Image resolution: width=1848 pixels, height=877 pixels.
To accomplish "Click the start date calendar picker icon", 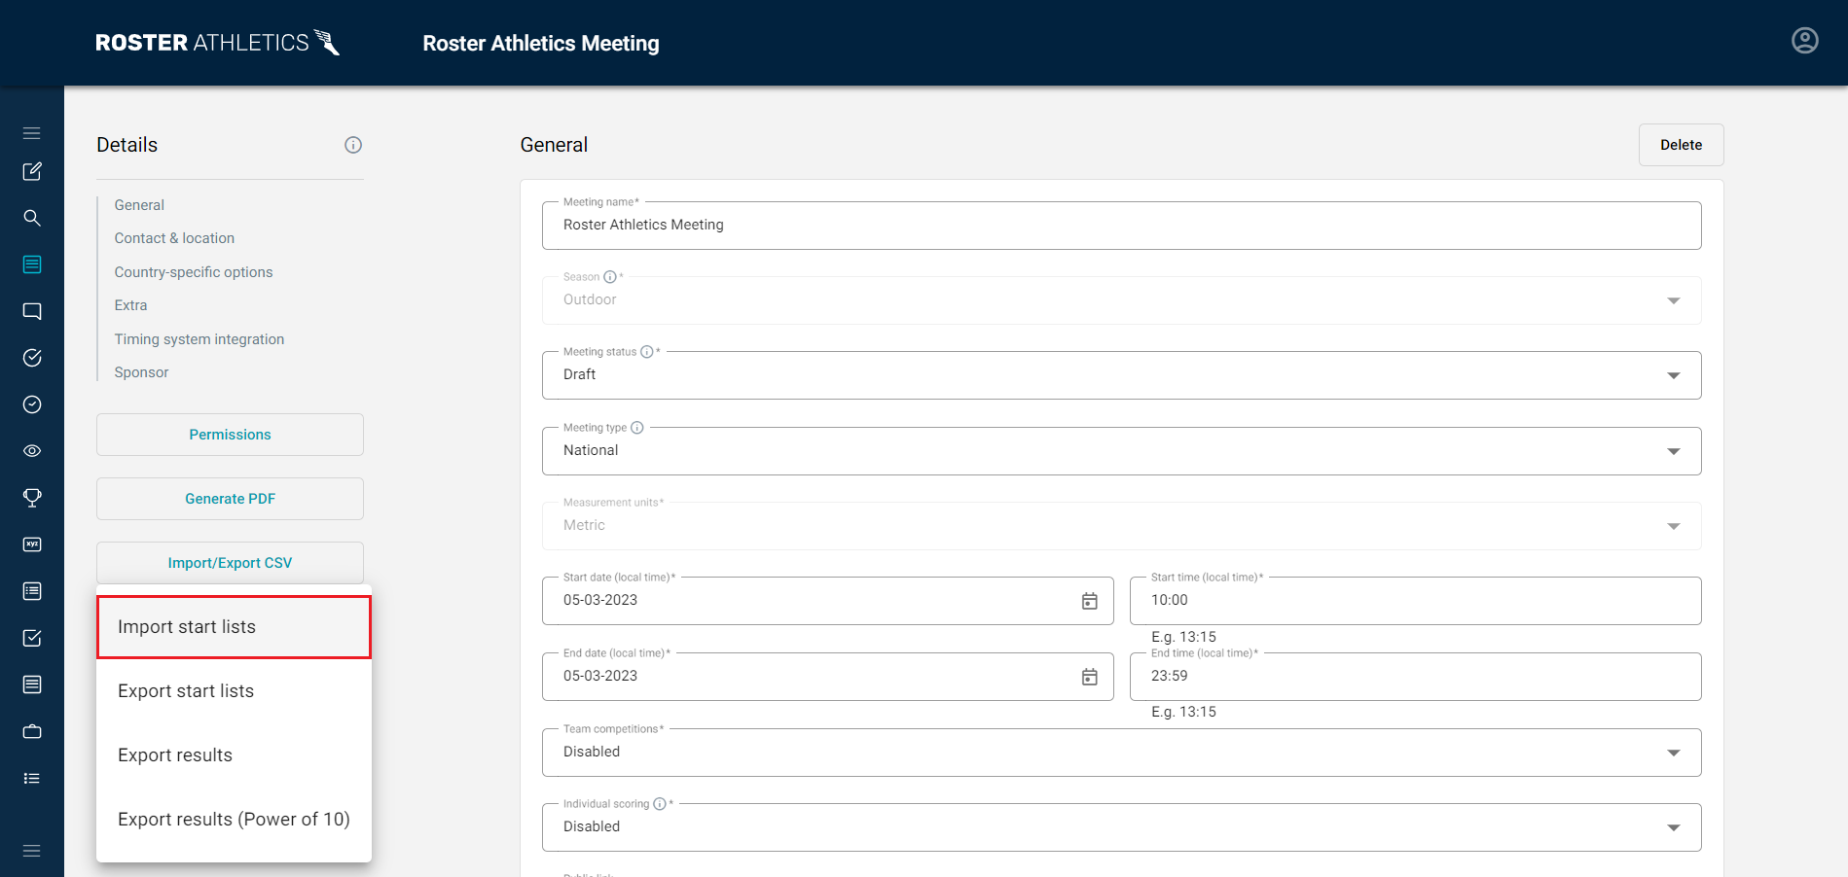I will point(1089,601).
